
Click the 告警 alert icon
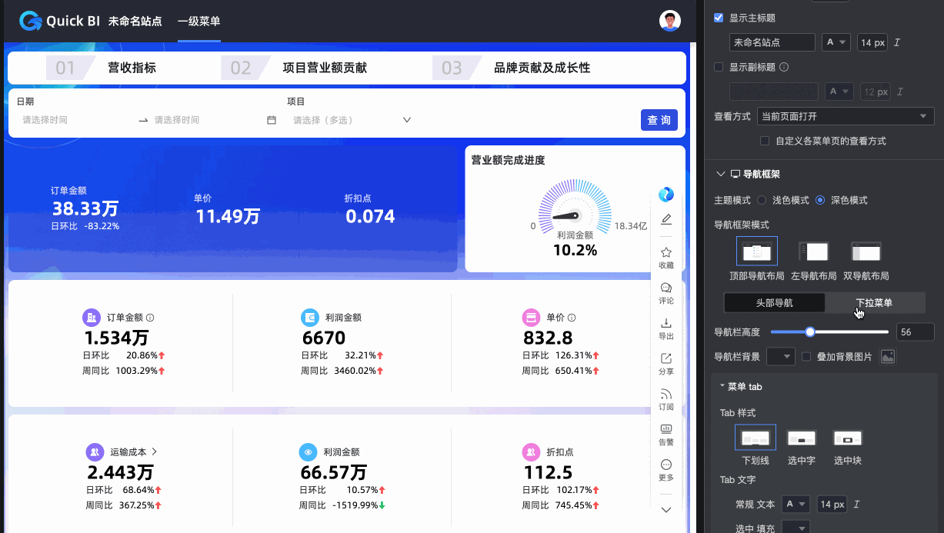click(666, 429)
